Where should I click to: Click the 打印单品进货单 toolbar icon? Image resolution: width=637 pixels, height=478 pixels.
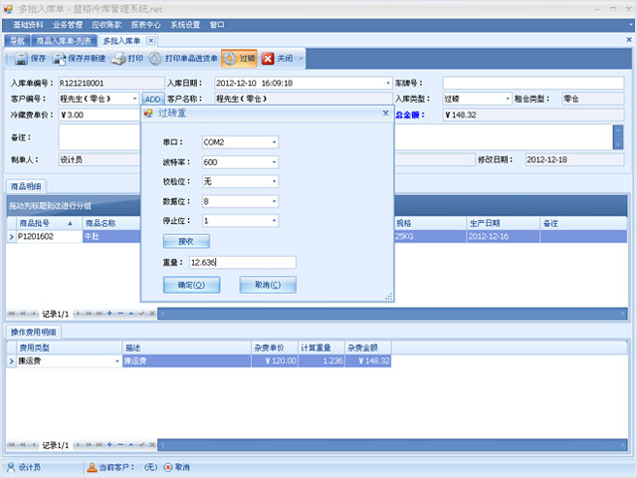point(155,59)
